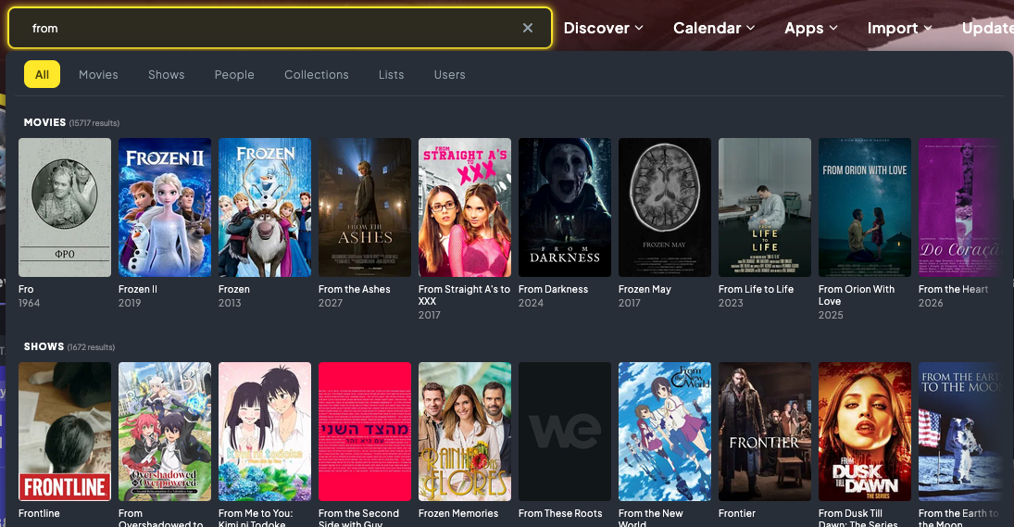
Task: Open the Frozen May brain scan poster
Action: tap(665, 207)
